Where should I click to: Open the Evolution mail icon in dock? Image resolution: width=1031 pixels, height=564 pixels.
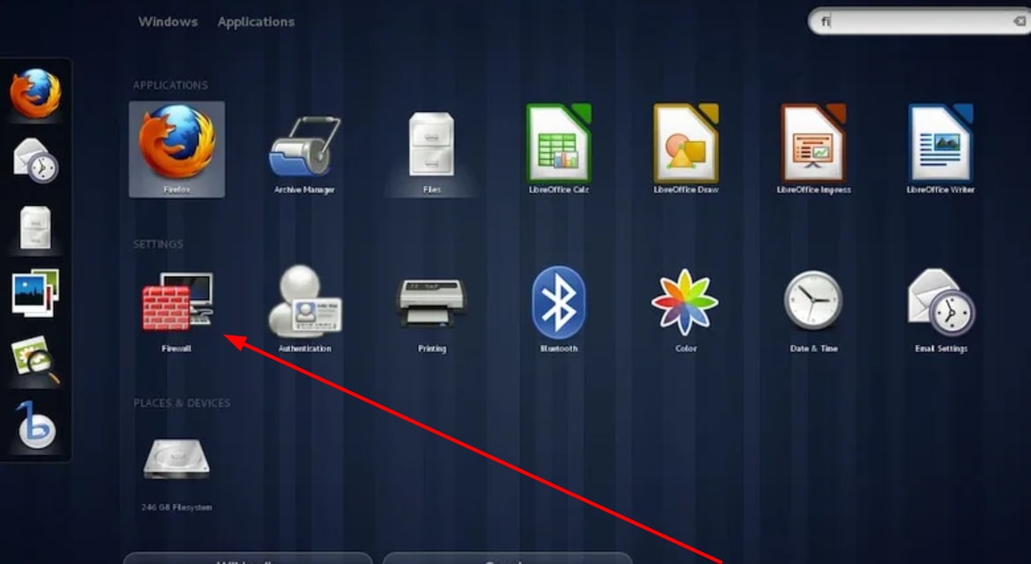[35, 160]
